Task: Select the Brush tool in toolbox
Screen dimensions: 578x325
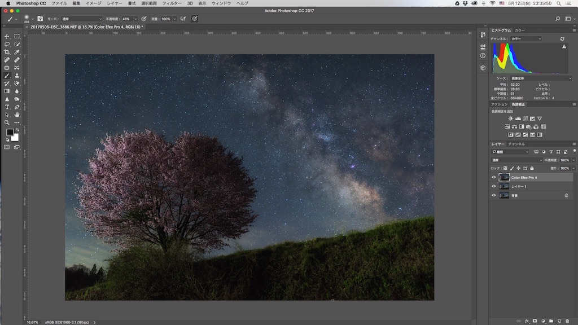Action: click(7, 76)
